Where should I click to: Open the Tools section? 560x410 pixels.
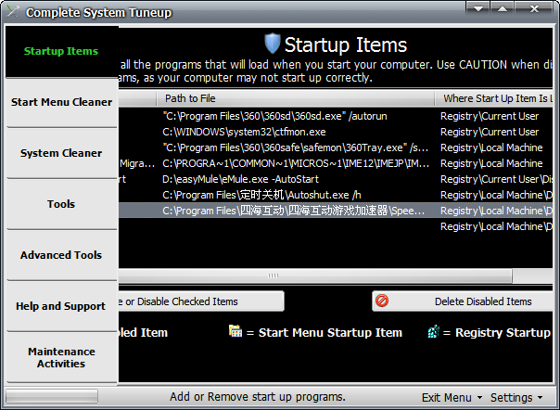[x=61, y=204]
